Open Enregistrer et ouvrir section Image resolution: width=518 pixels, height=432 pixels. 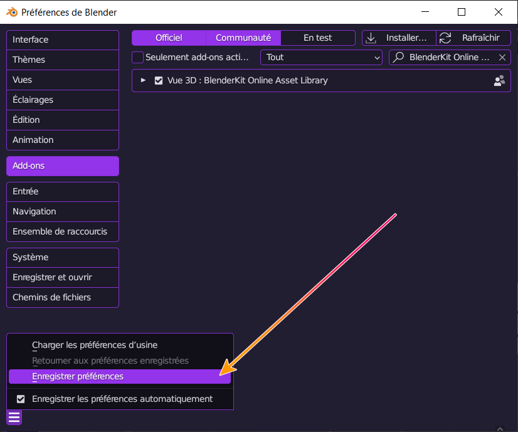(63, 277)
